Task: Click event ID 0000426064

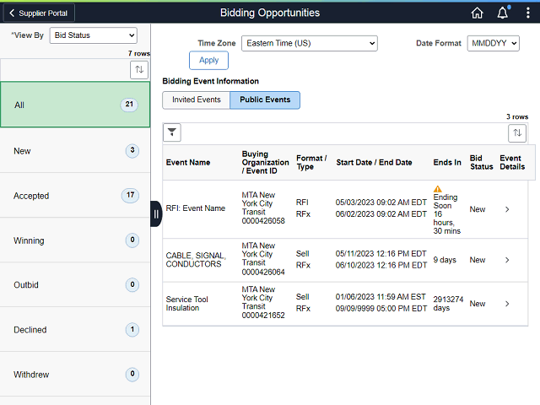Action: [263, 272]
